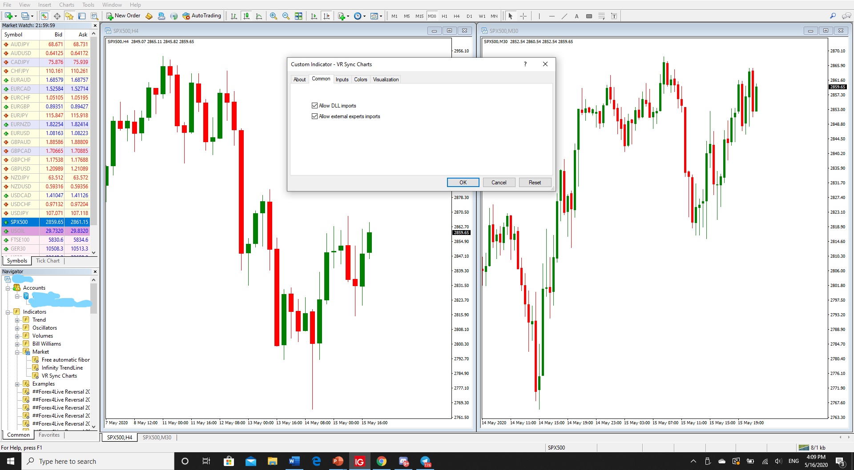Screen dimensions: 854x470
Task: Switch to the Inputs tab
Action: tap(342, 80)
